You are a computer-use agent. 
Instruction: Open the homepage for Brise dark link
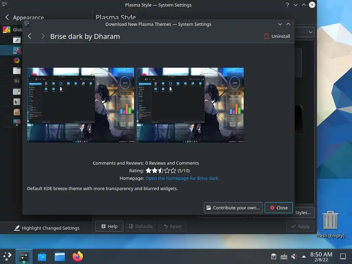(182, 178)
